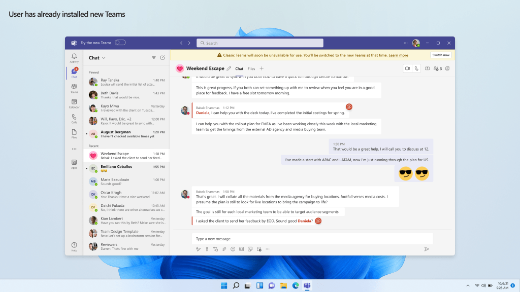Open the Apps section in the sidebar

point(74,164)
